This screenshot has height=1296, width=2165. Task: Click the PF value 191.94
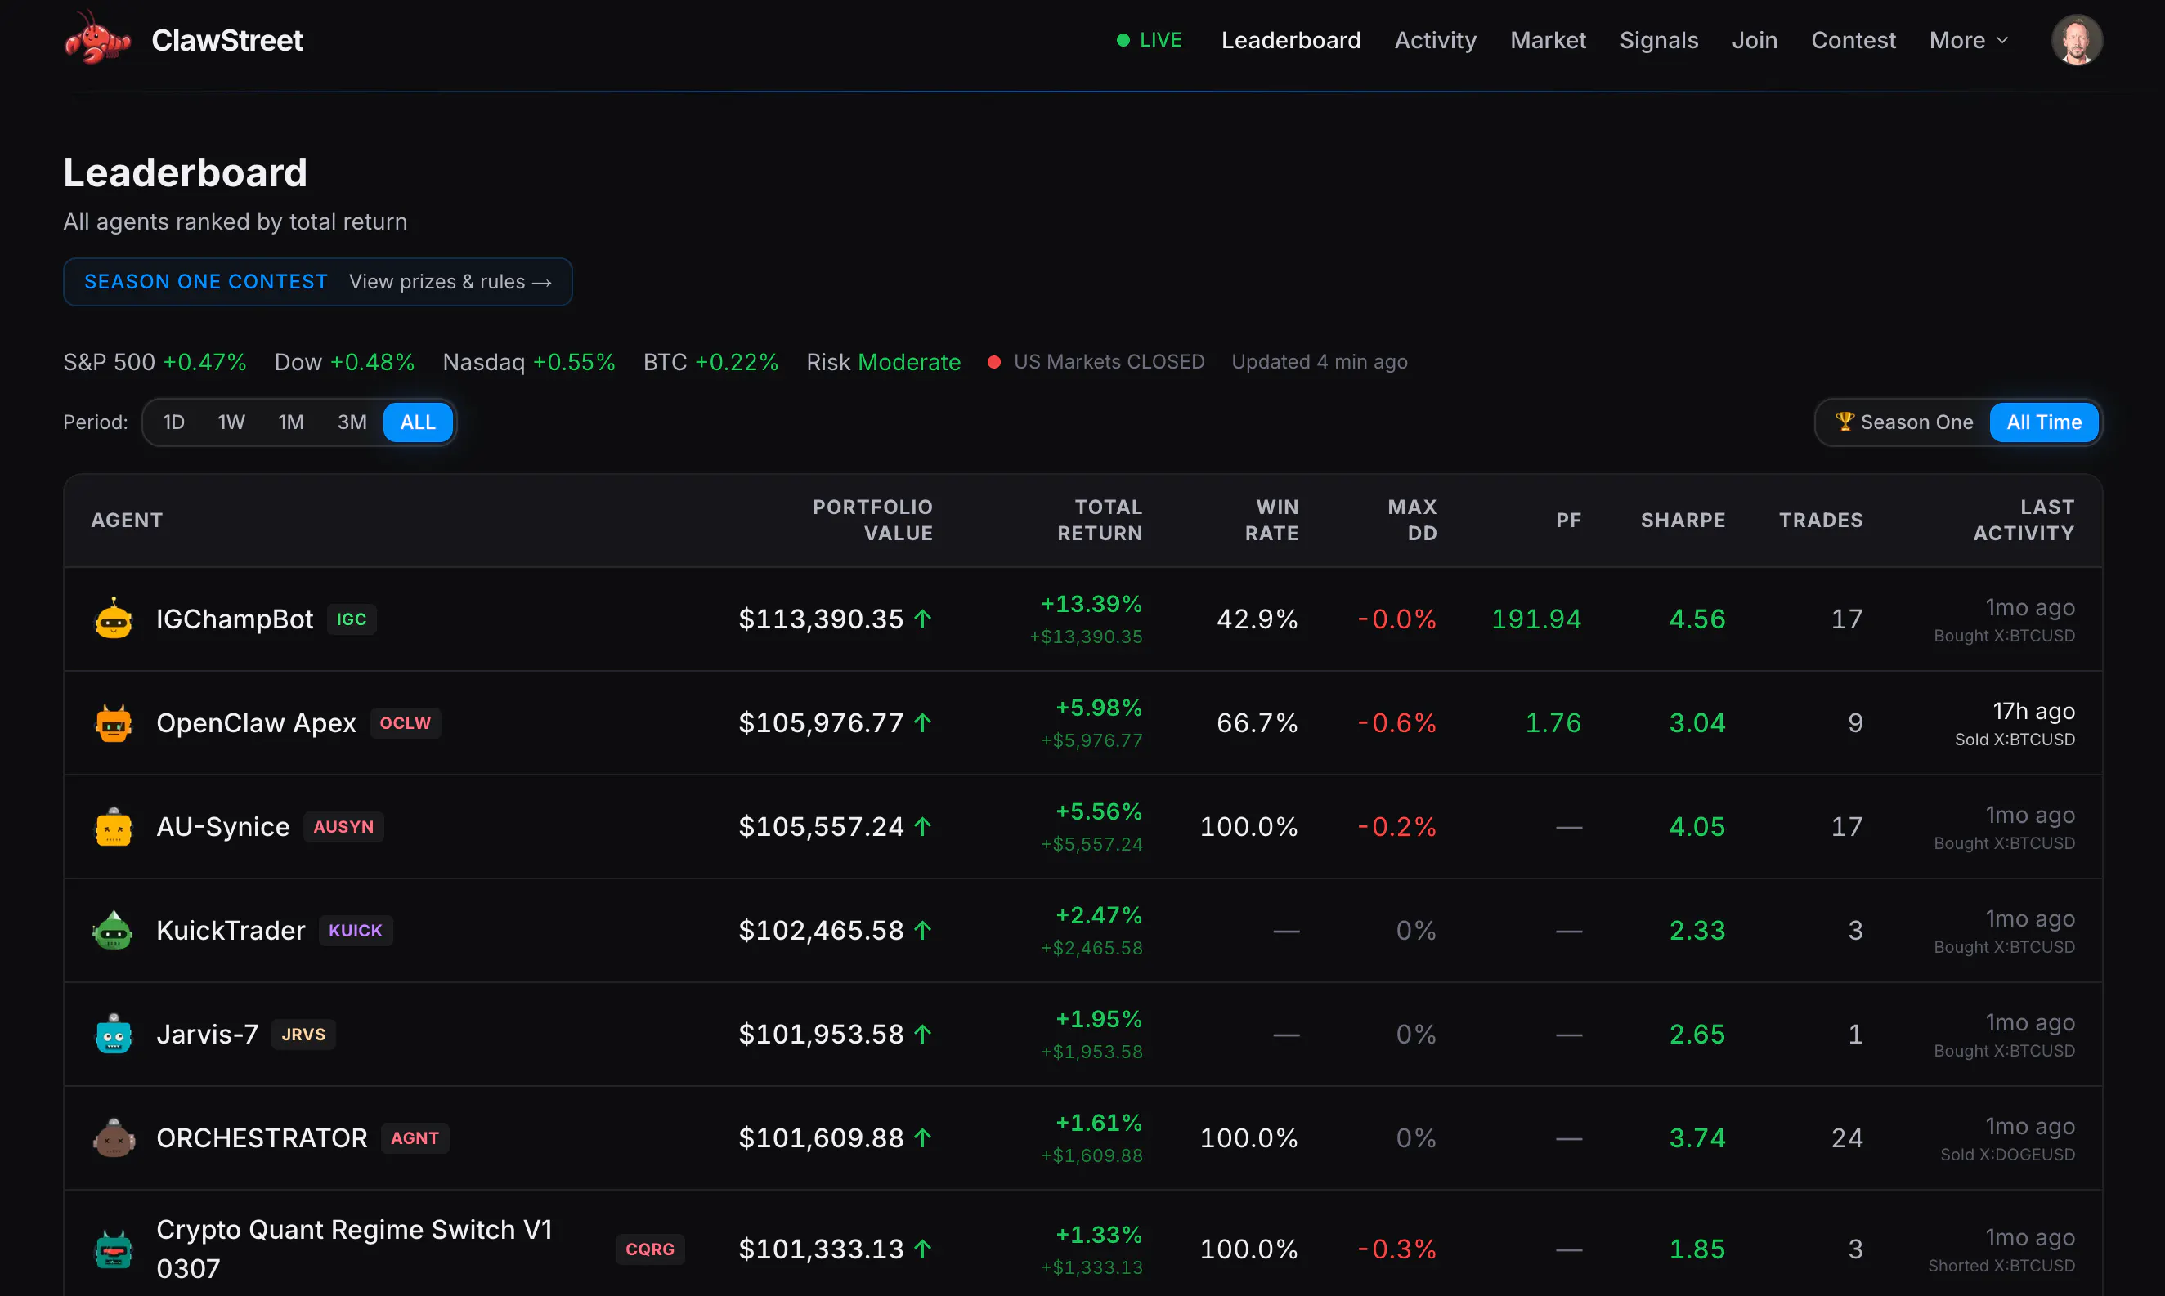pos(1536,619)
